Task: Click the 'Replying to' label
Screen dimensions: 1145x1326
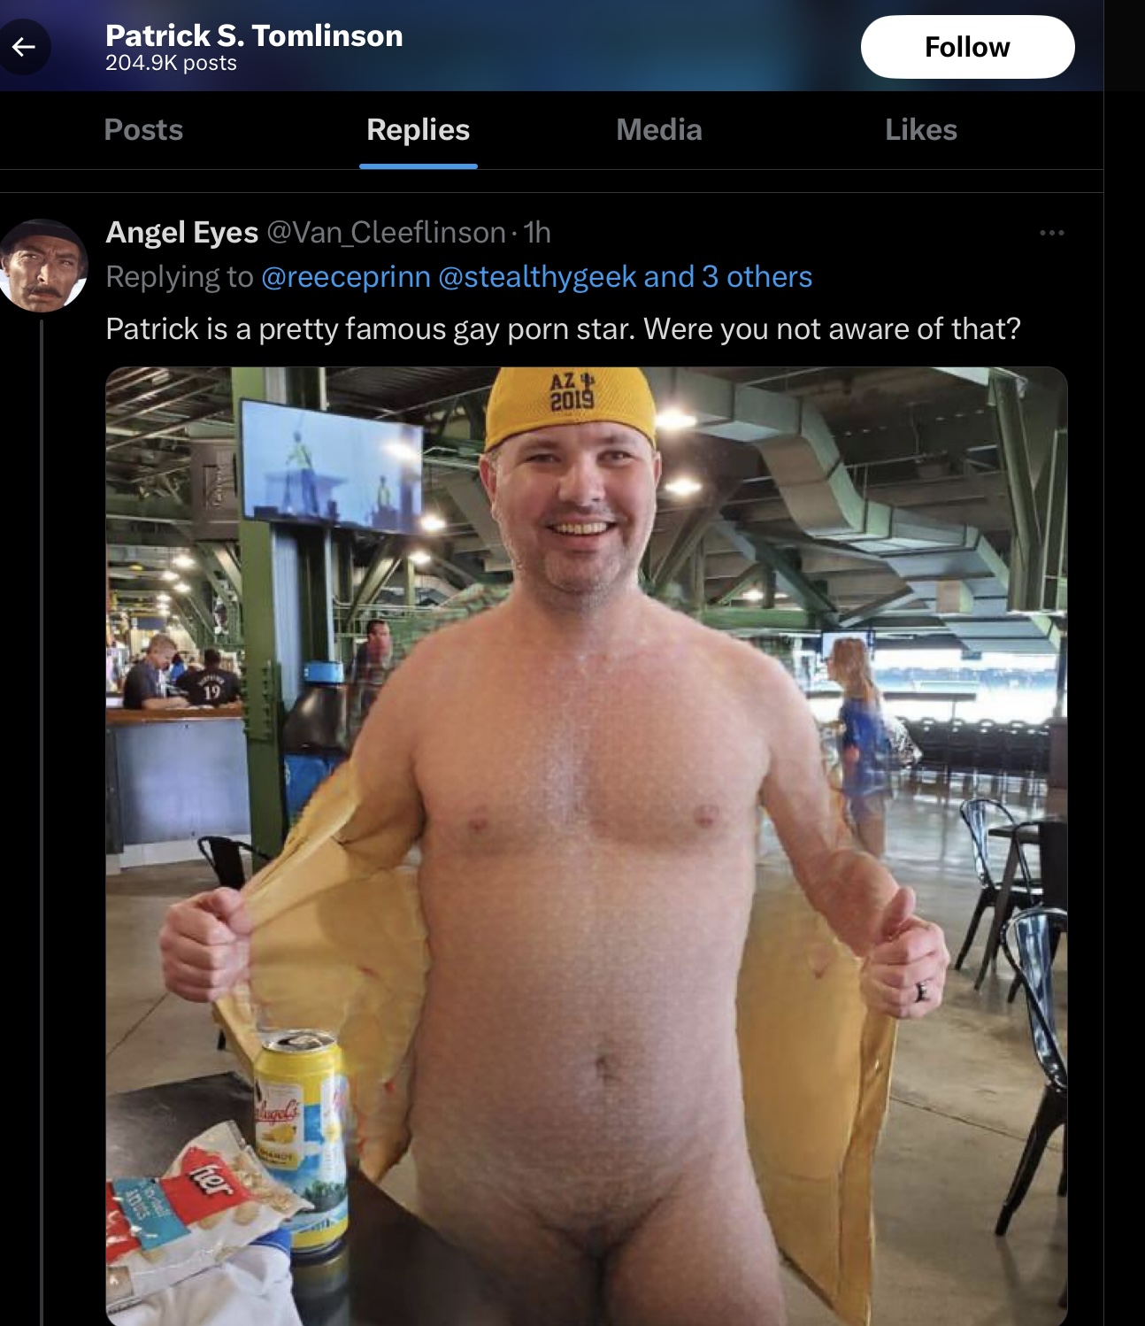Action: coord(180,277)
